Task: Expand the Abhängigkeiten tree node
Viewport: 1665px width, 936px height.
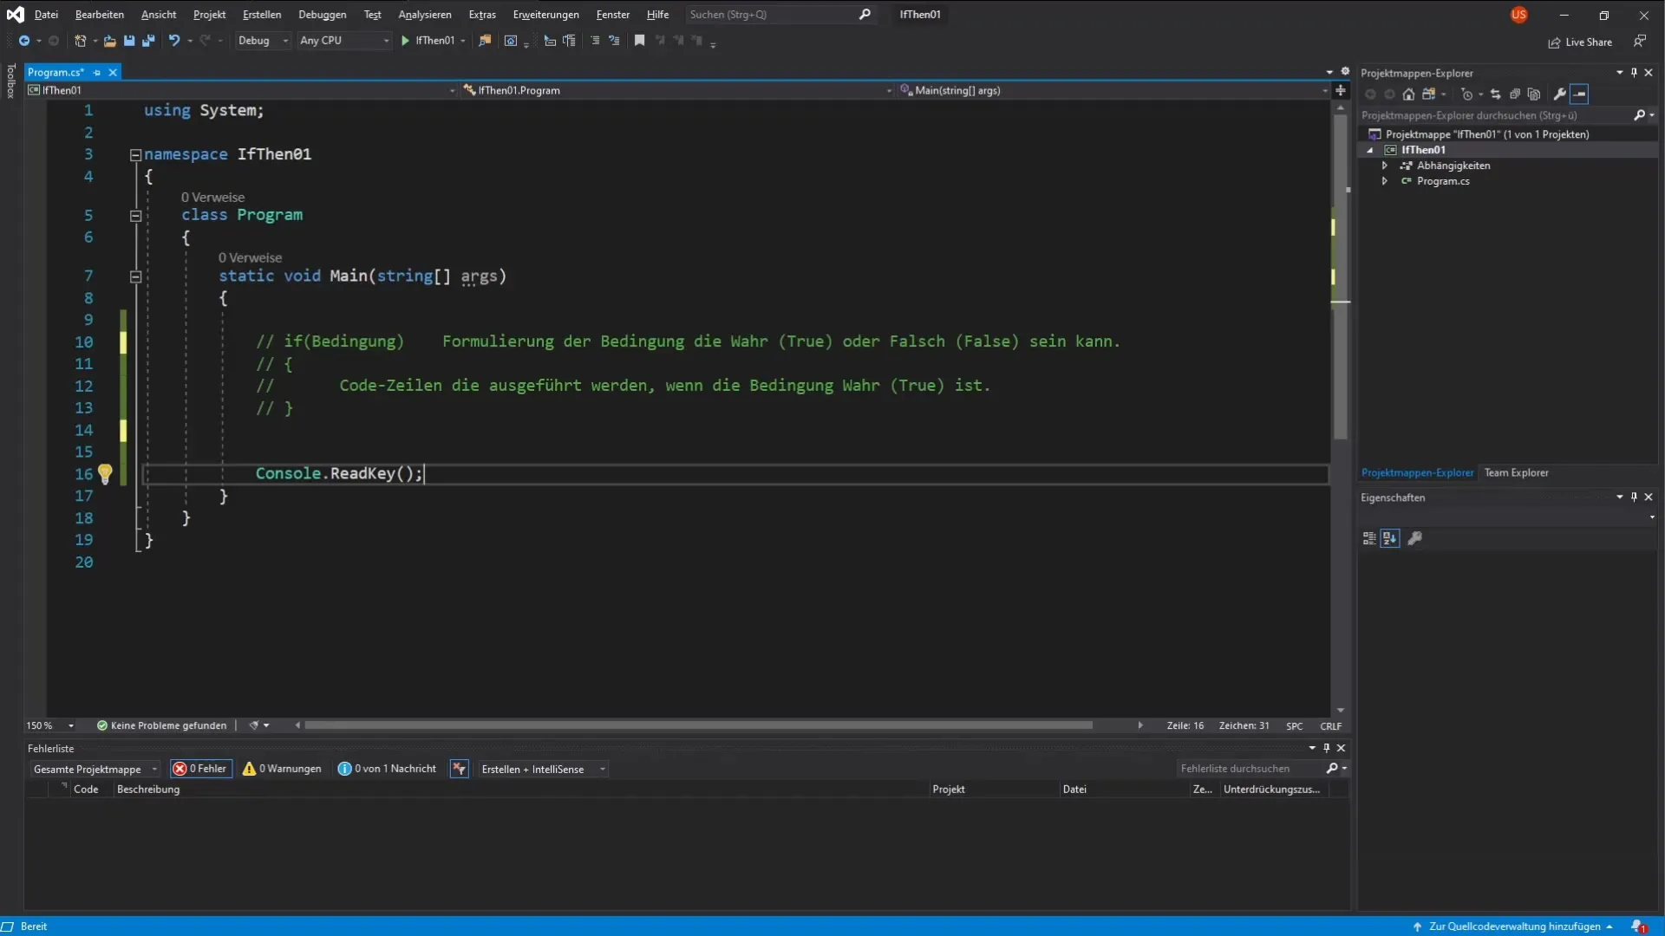Action: 1385,166
